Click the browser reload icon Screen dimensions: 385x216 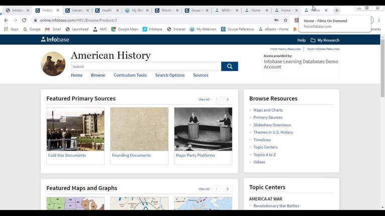(24, 20)
